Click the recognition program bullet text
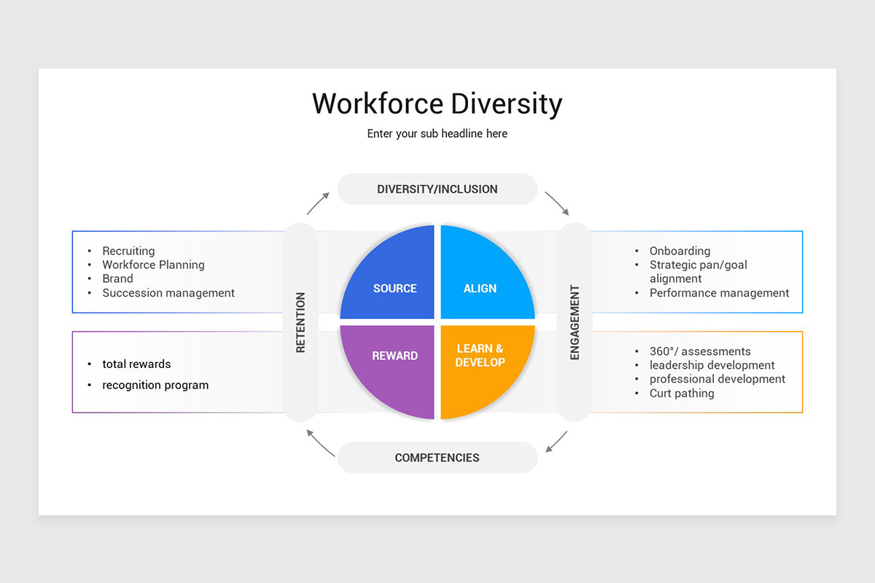The image size is (875, 583). pos(155,385)
